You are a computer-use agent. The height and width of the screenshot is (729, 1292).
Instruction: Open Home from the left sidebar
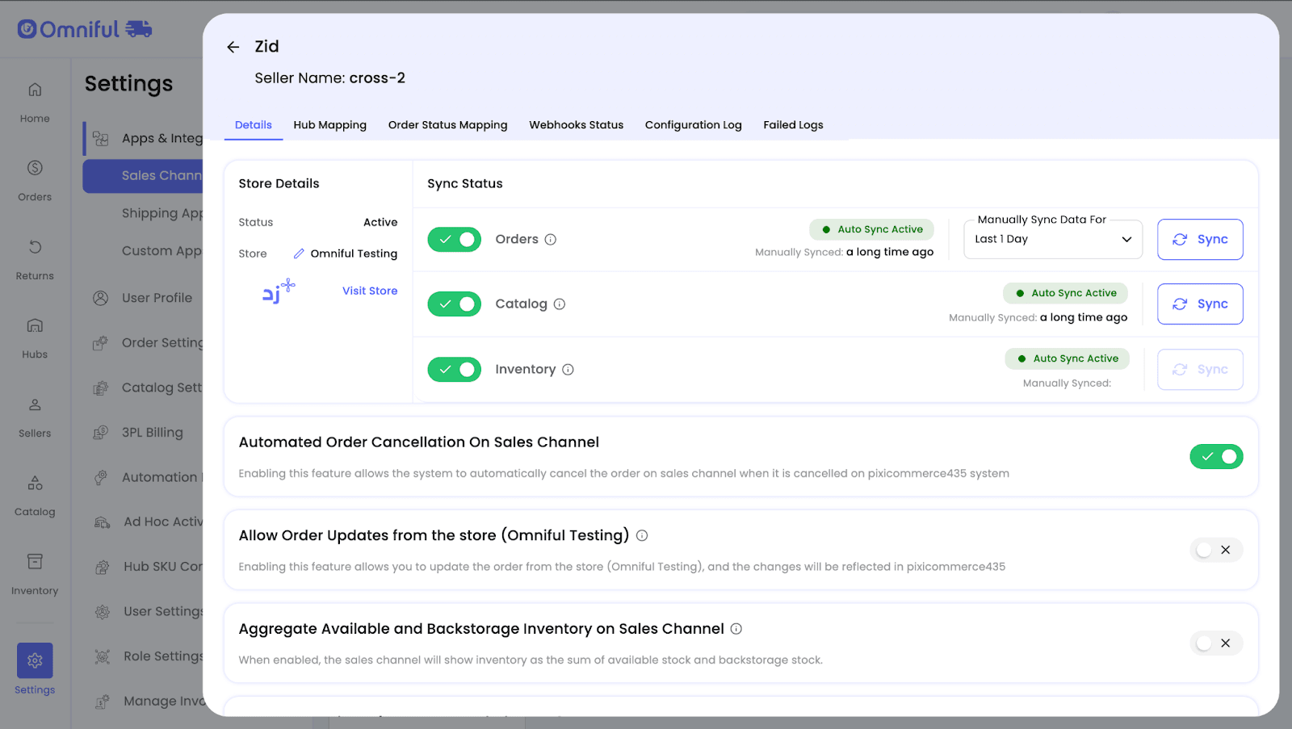pos(35,101)
